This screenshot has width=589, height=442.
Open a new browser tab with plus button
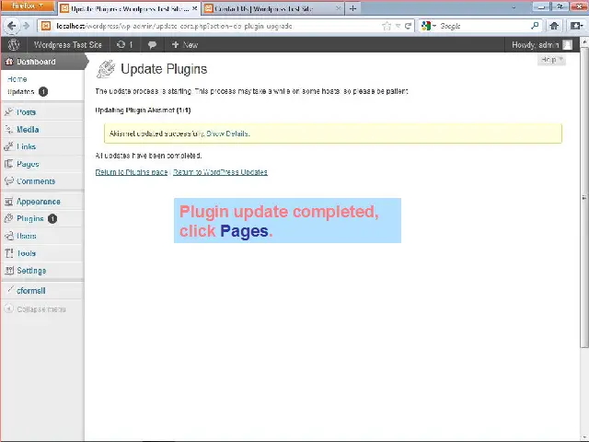(352, 8)
